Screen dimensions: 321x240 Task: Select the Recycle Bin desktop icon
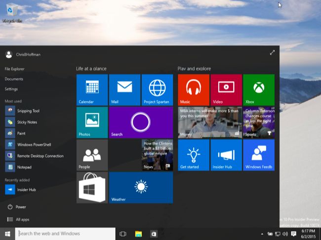pos(12,13)
